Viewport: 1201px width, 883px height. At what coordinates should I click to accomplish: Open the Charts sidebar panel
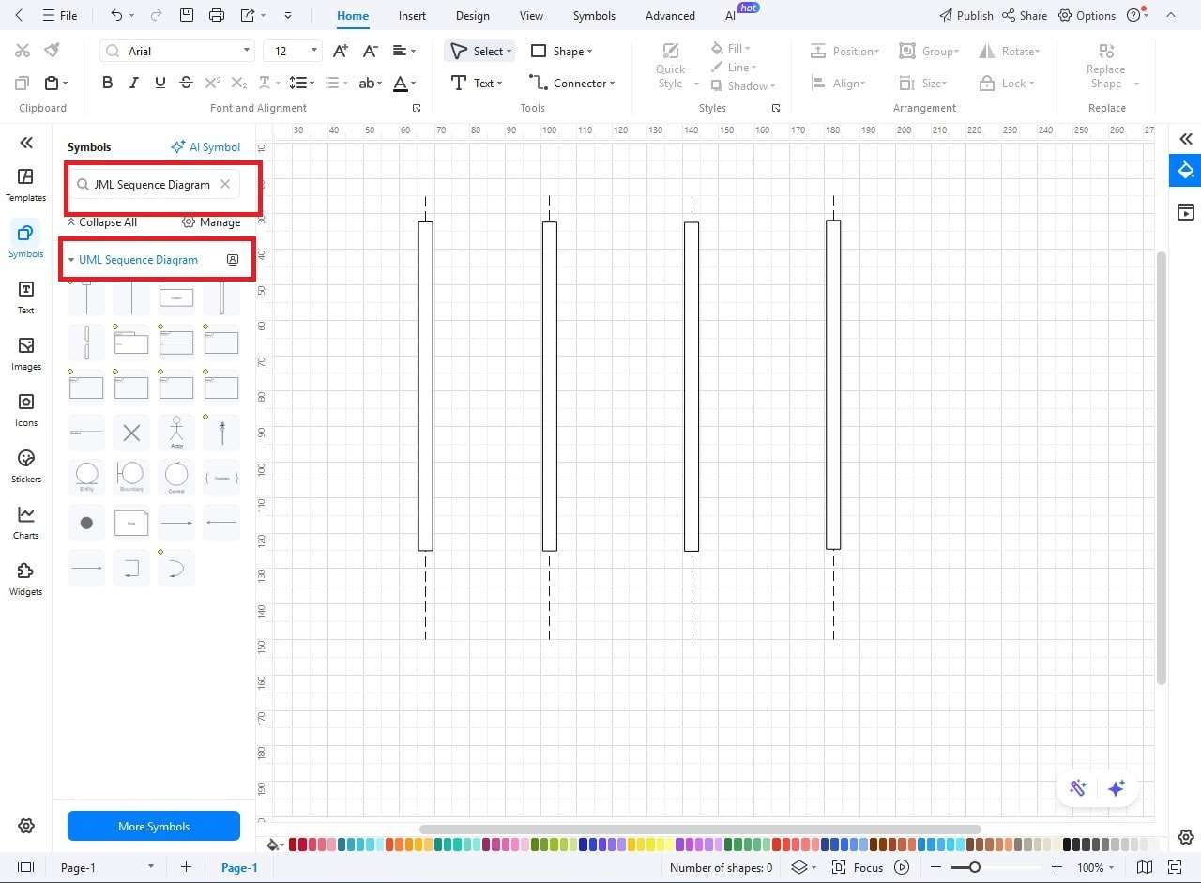point(26,523)
